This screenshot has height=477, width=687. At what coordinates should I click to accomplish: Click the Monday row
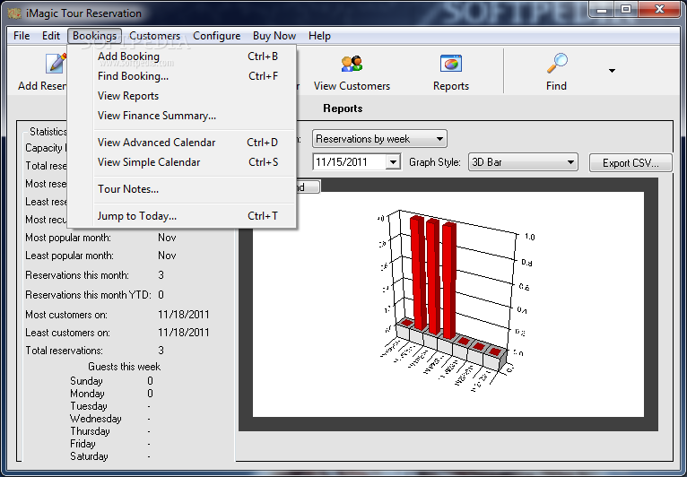pos(111,394)
